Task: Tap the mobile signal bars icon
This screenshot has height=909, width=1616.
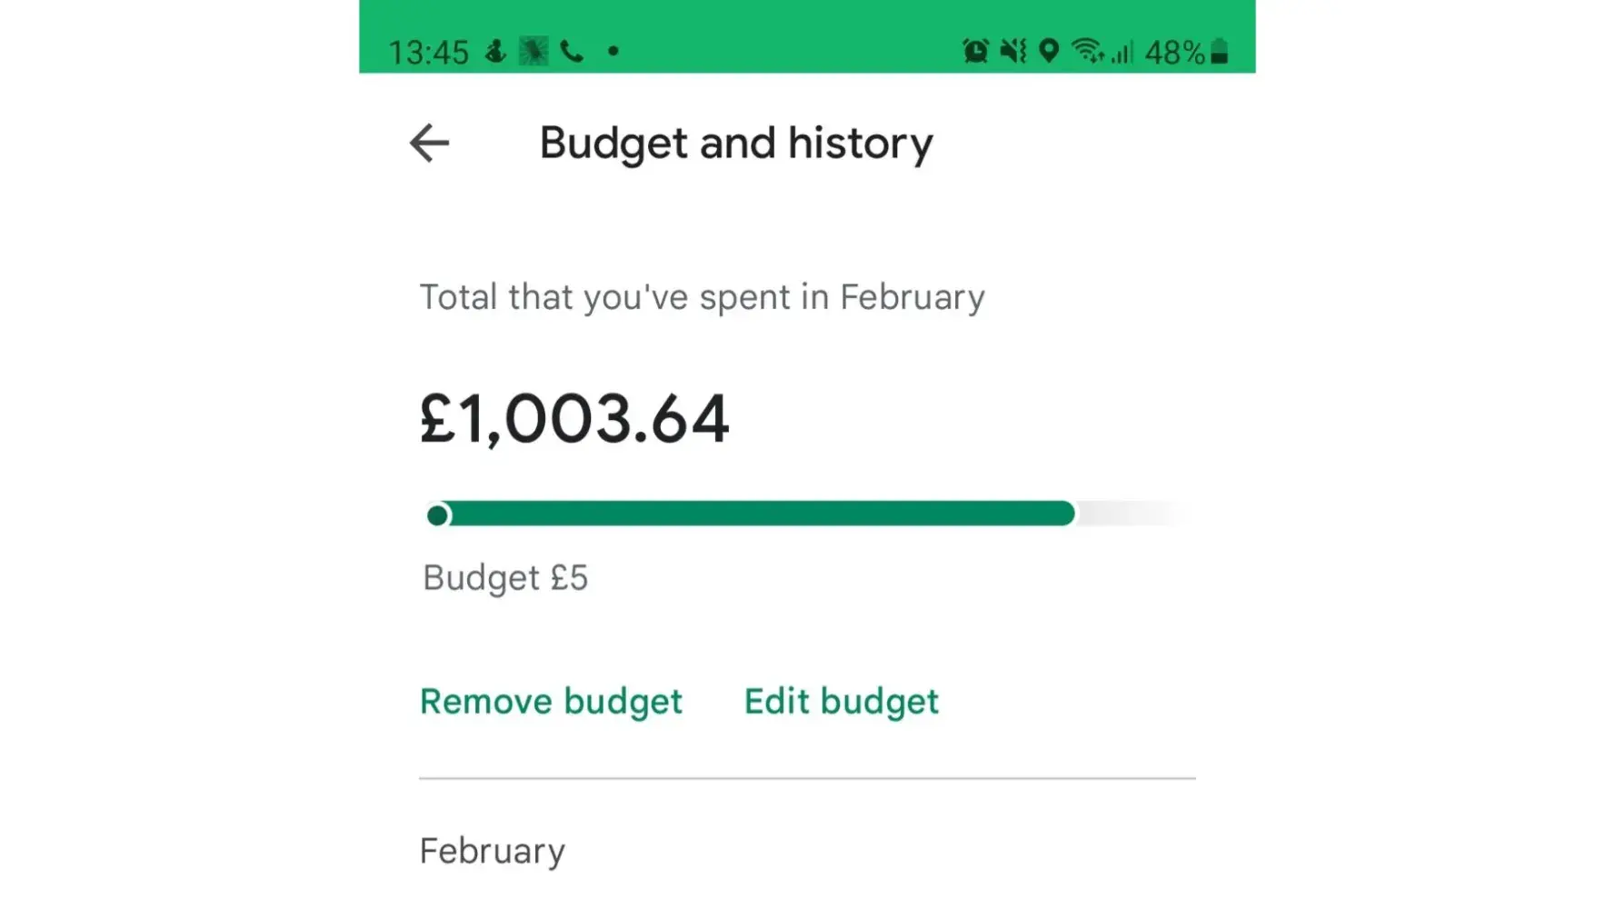Action: click(x=1122, y=53)
